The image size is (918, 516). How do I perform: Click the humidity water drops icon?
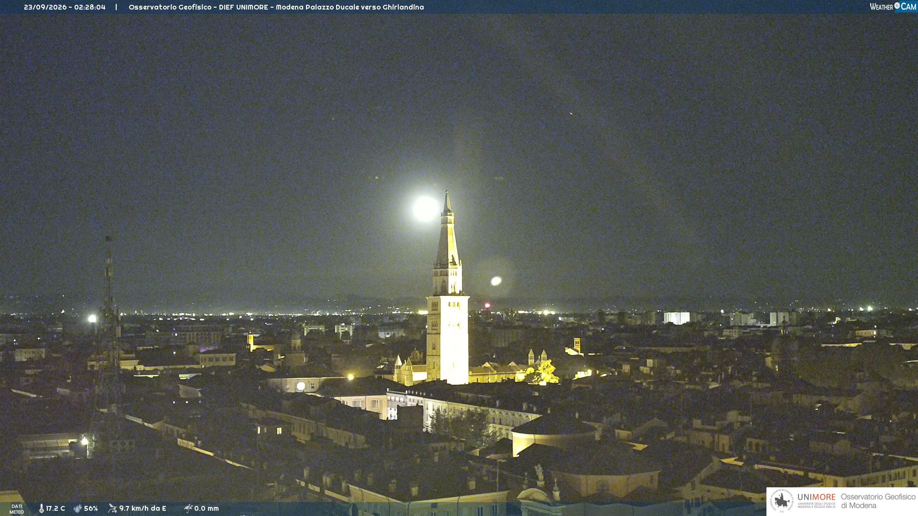[77, 508]
